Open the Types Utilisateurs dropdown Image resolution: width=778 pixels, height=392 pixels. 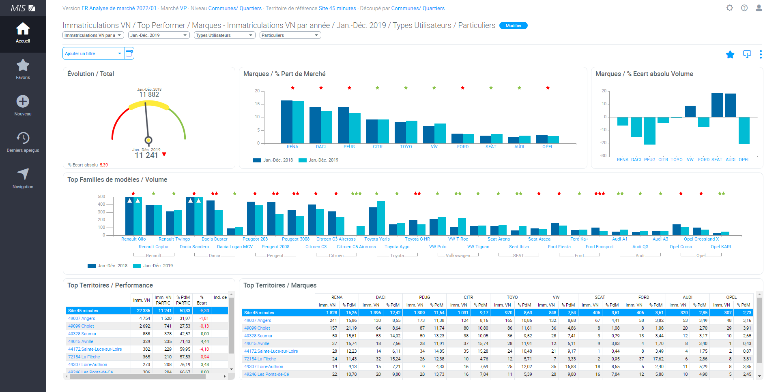coord(224,35)
